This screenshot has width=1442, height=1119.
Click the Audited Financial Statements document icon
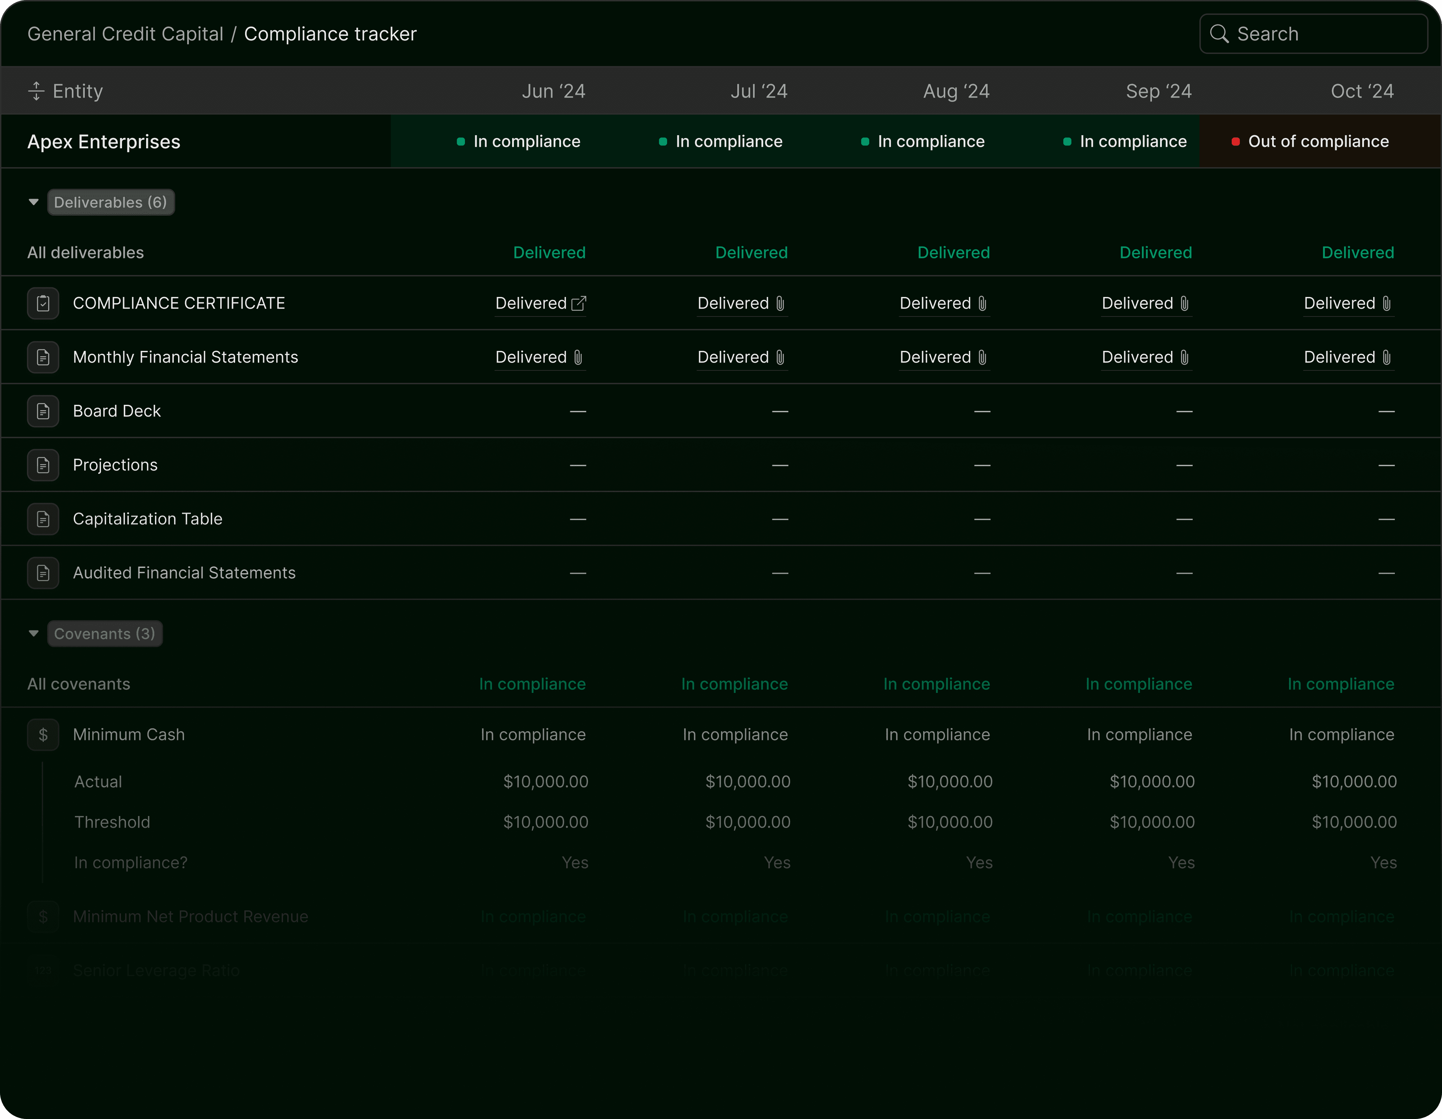pyautogui.click(x=43, y=573)
